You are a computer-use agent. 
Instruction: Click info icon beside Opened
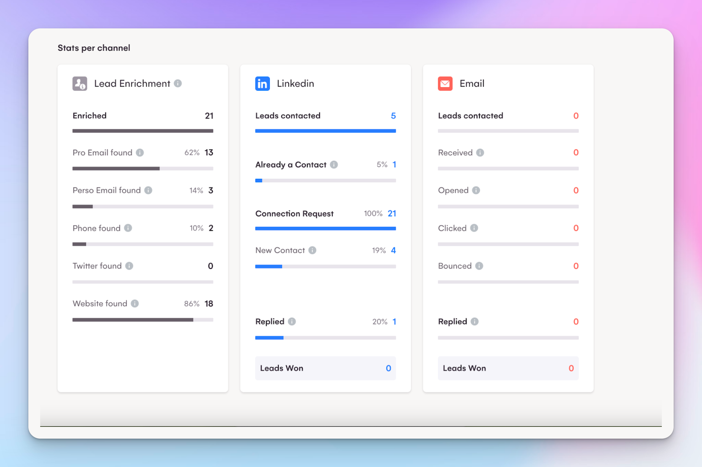coord(476,190)
